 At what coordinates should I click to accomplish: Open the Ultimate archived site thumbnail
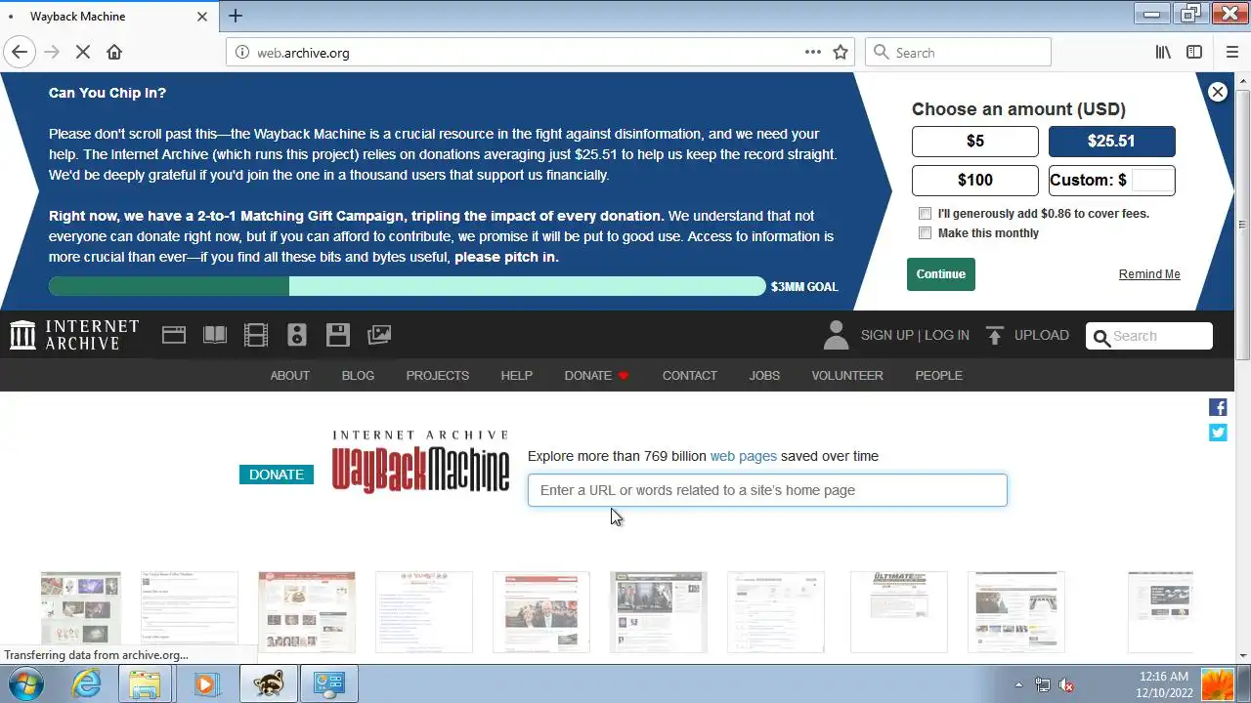[899, 612]
